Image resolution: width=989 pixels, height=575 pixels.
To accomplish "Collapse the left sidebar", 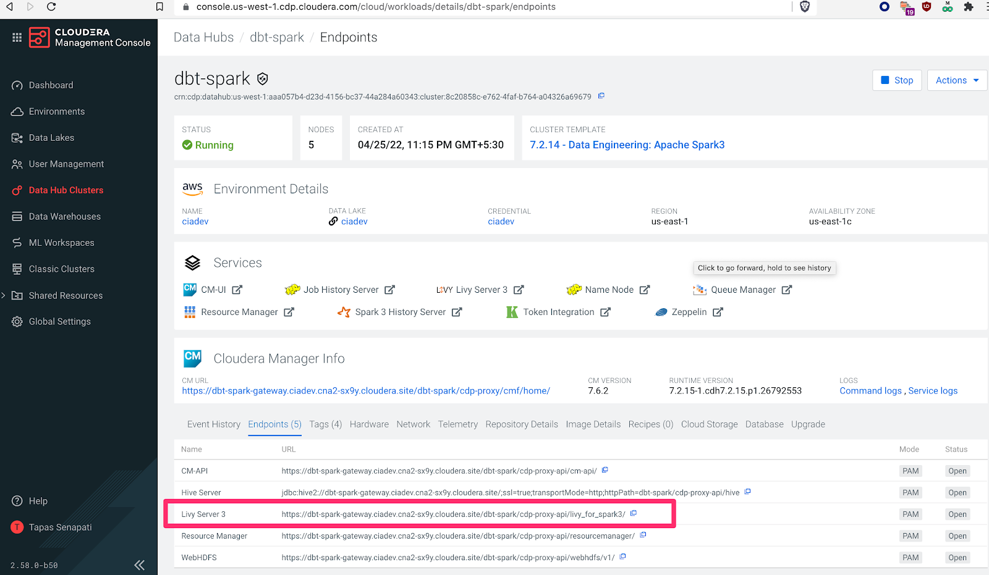I will pos(139,565).
